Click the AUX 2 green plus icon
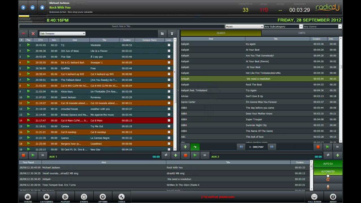This screenshot has width=361, height=203. (337, 155)
